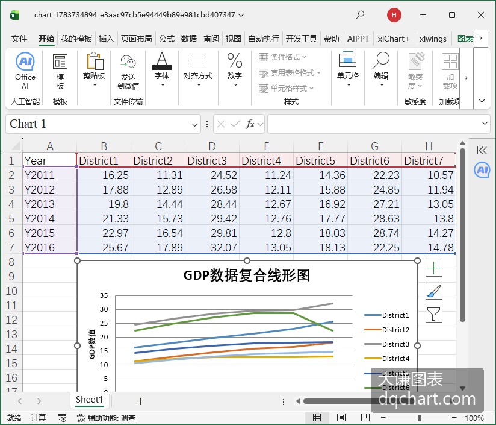496x425 pixels.
Task: Open the template (模板) gallery icon
Action: click(x=60, y=72)
